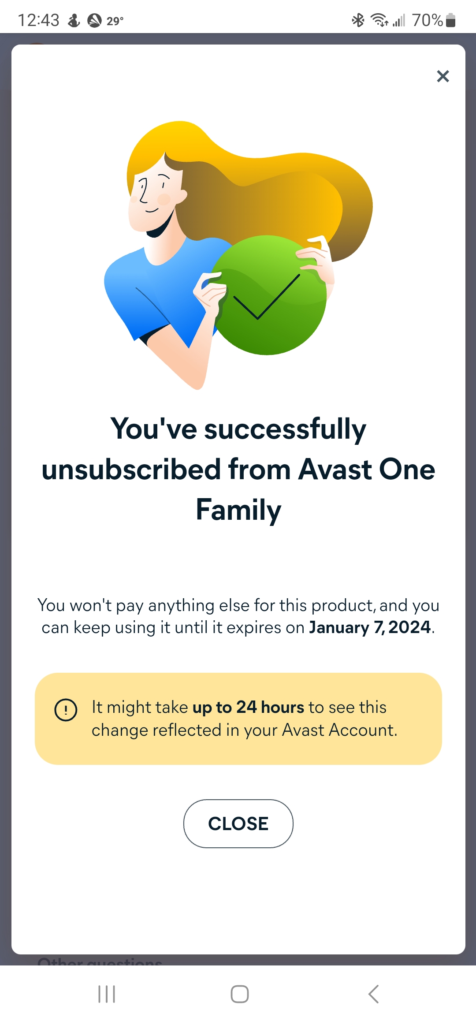Tap the successfully unsubscribed heading
This screenshot has width=476, height=1021.
pos(238,469)
